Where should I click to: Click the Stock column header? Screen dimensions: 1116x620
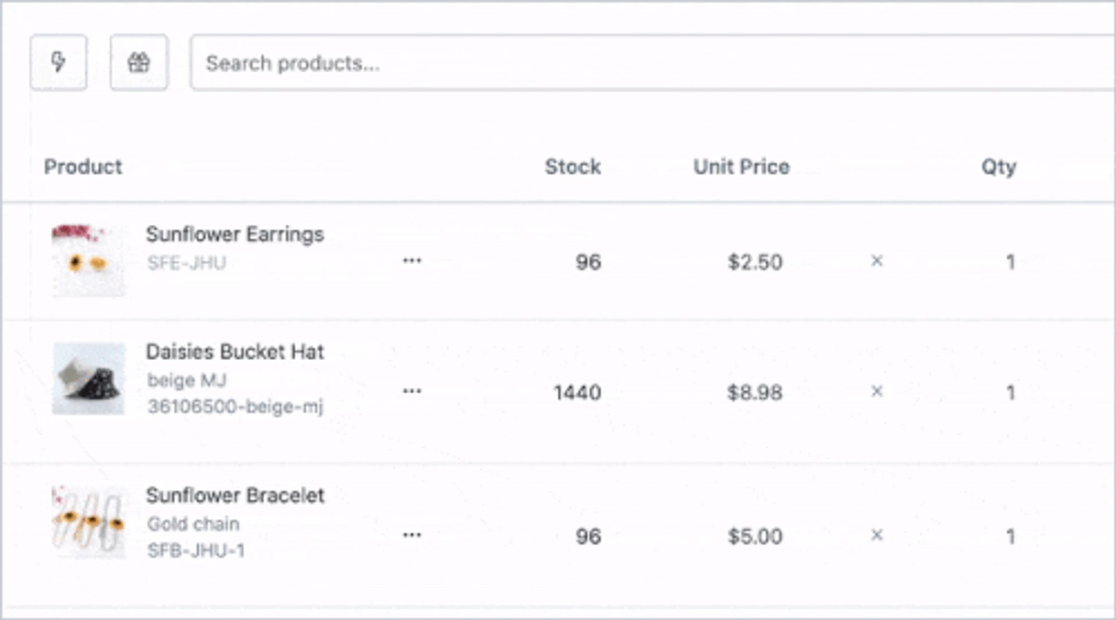coord(573,167)
